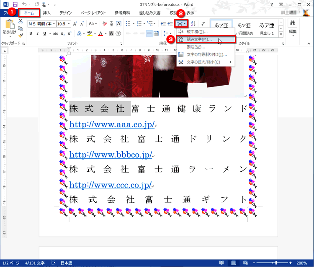Toggle Bold formatting

(31, 33)
